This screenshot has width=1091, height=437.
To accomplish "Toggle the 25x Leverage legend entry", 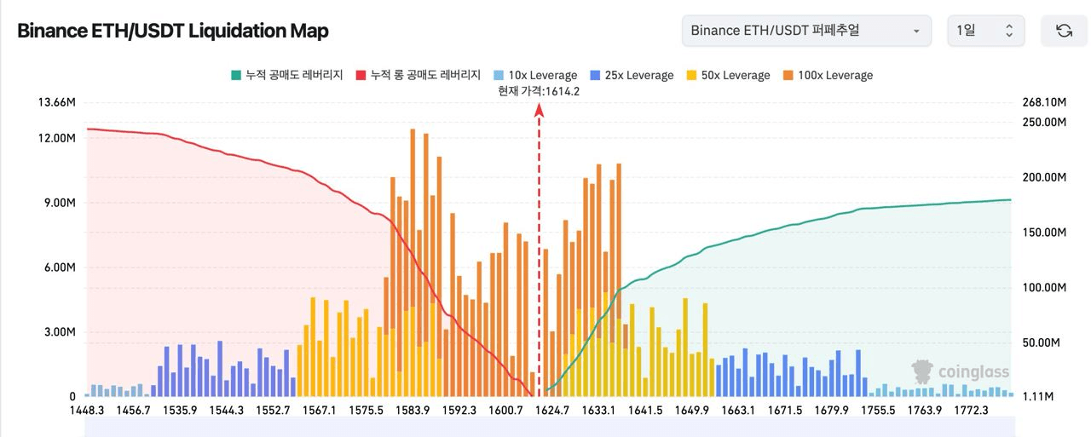I will pos(632,75).
